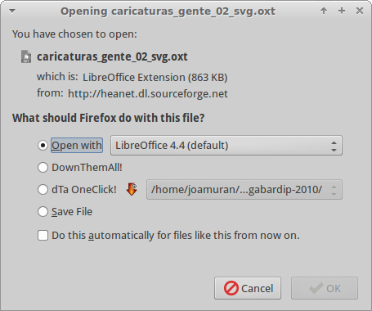Image resolution: width=372 pixels, height=311 pixels.
Task: Close the dialog with the X icon
Action: pyautogui.click(x=360, y=11)
